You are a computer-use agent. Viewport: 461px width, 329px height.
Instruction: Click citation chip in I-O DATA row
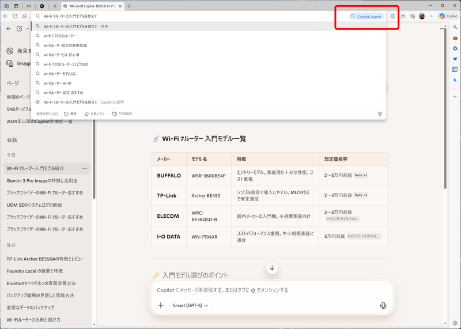(x=364, y=236)
